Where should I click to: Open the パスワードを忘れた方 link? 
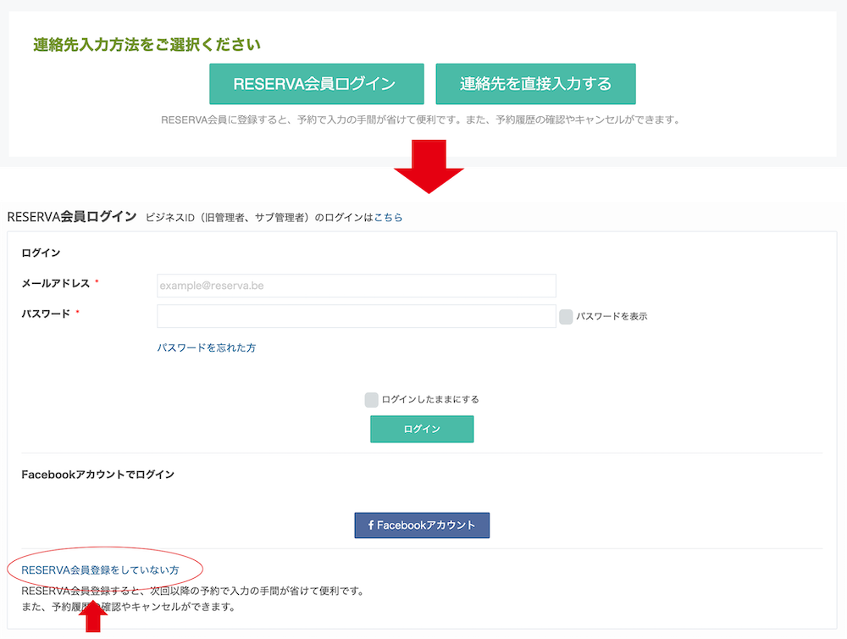[207, 347]
